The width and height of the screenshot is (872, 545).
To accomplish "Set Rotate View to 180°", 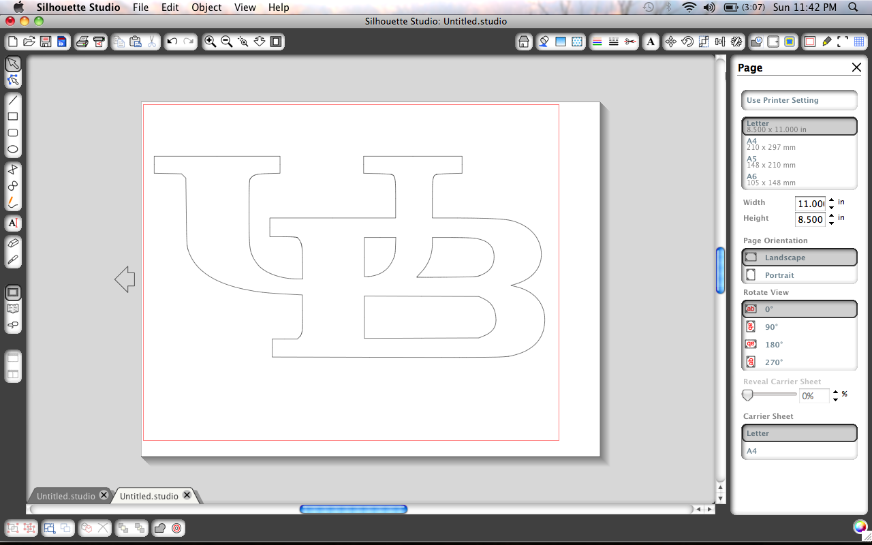I will (x=799, y=345).
